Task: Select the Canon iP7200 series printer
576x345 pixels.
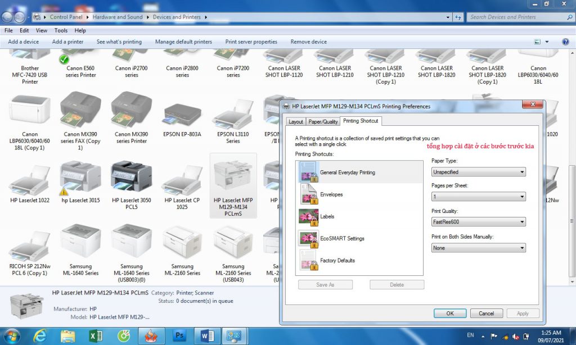Action: point(233,65)
